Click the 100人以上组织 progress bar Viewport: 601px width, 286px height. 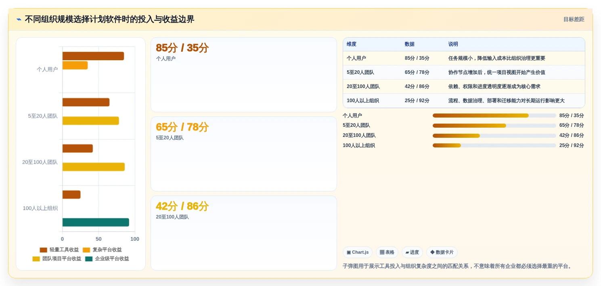[x=494, y=145]
